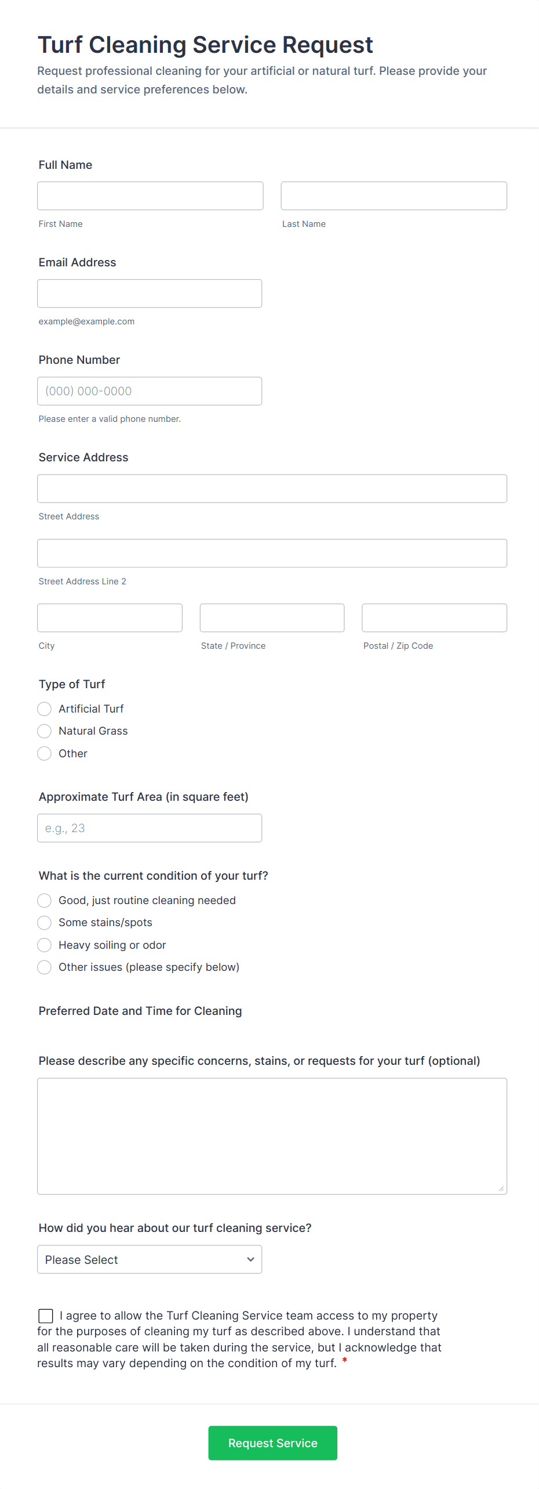This screenshot has height=1489, width=539.
Task: Click the Postal / Zip Code field
Action: coord(434,617)
